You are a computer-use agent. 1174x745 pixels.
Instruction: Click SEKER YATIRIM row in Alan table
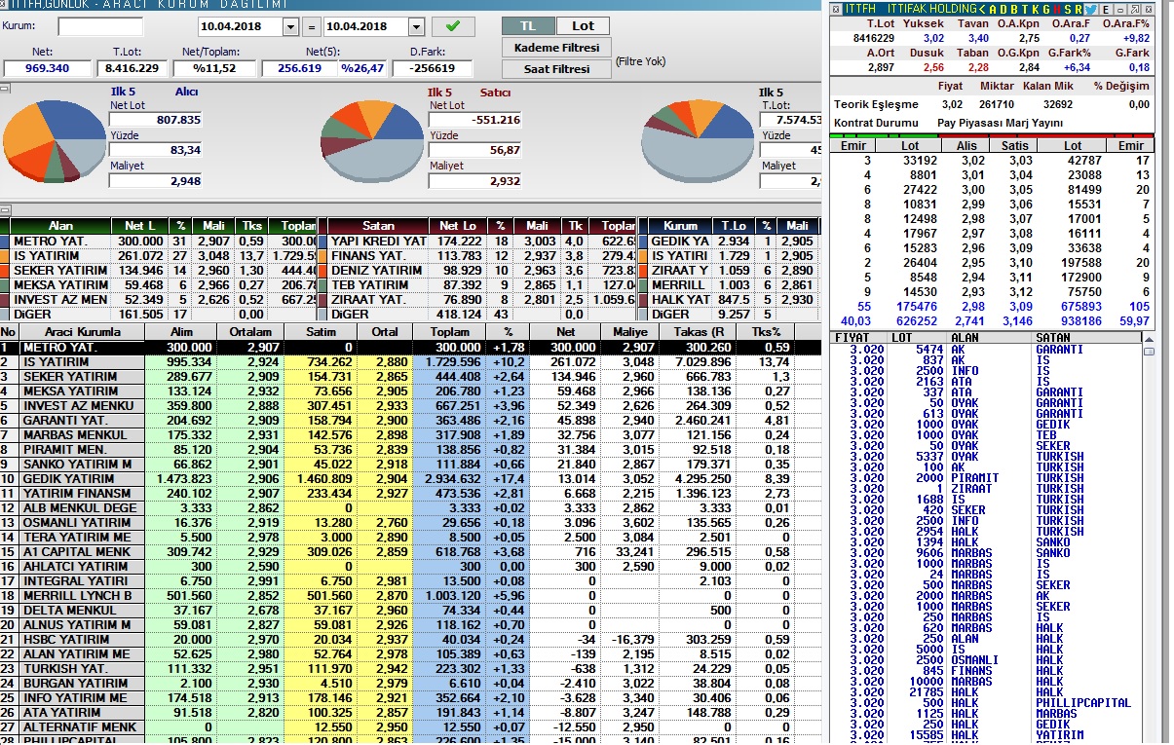pyautogui.click(x=159, y=270)
